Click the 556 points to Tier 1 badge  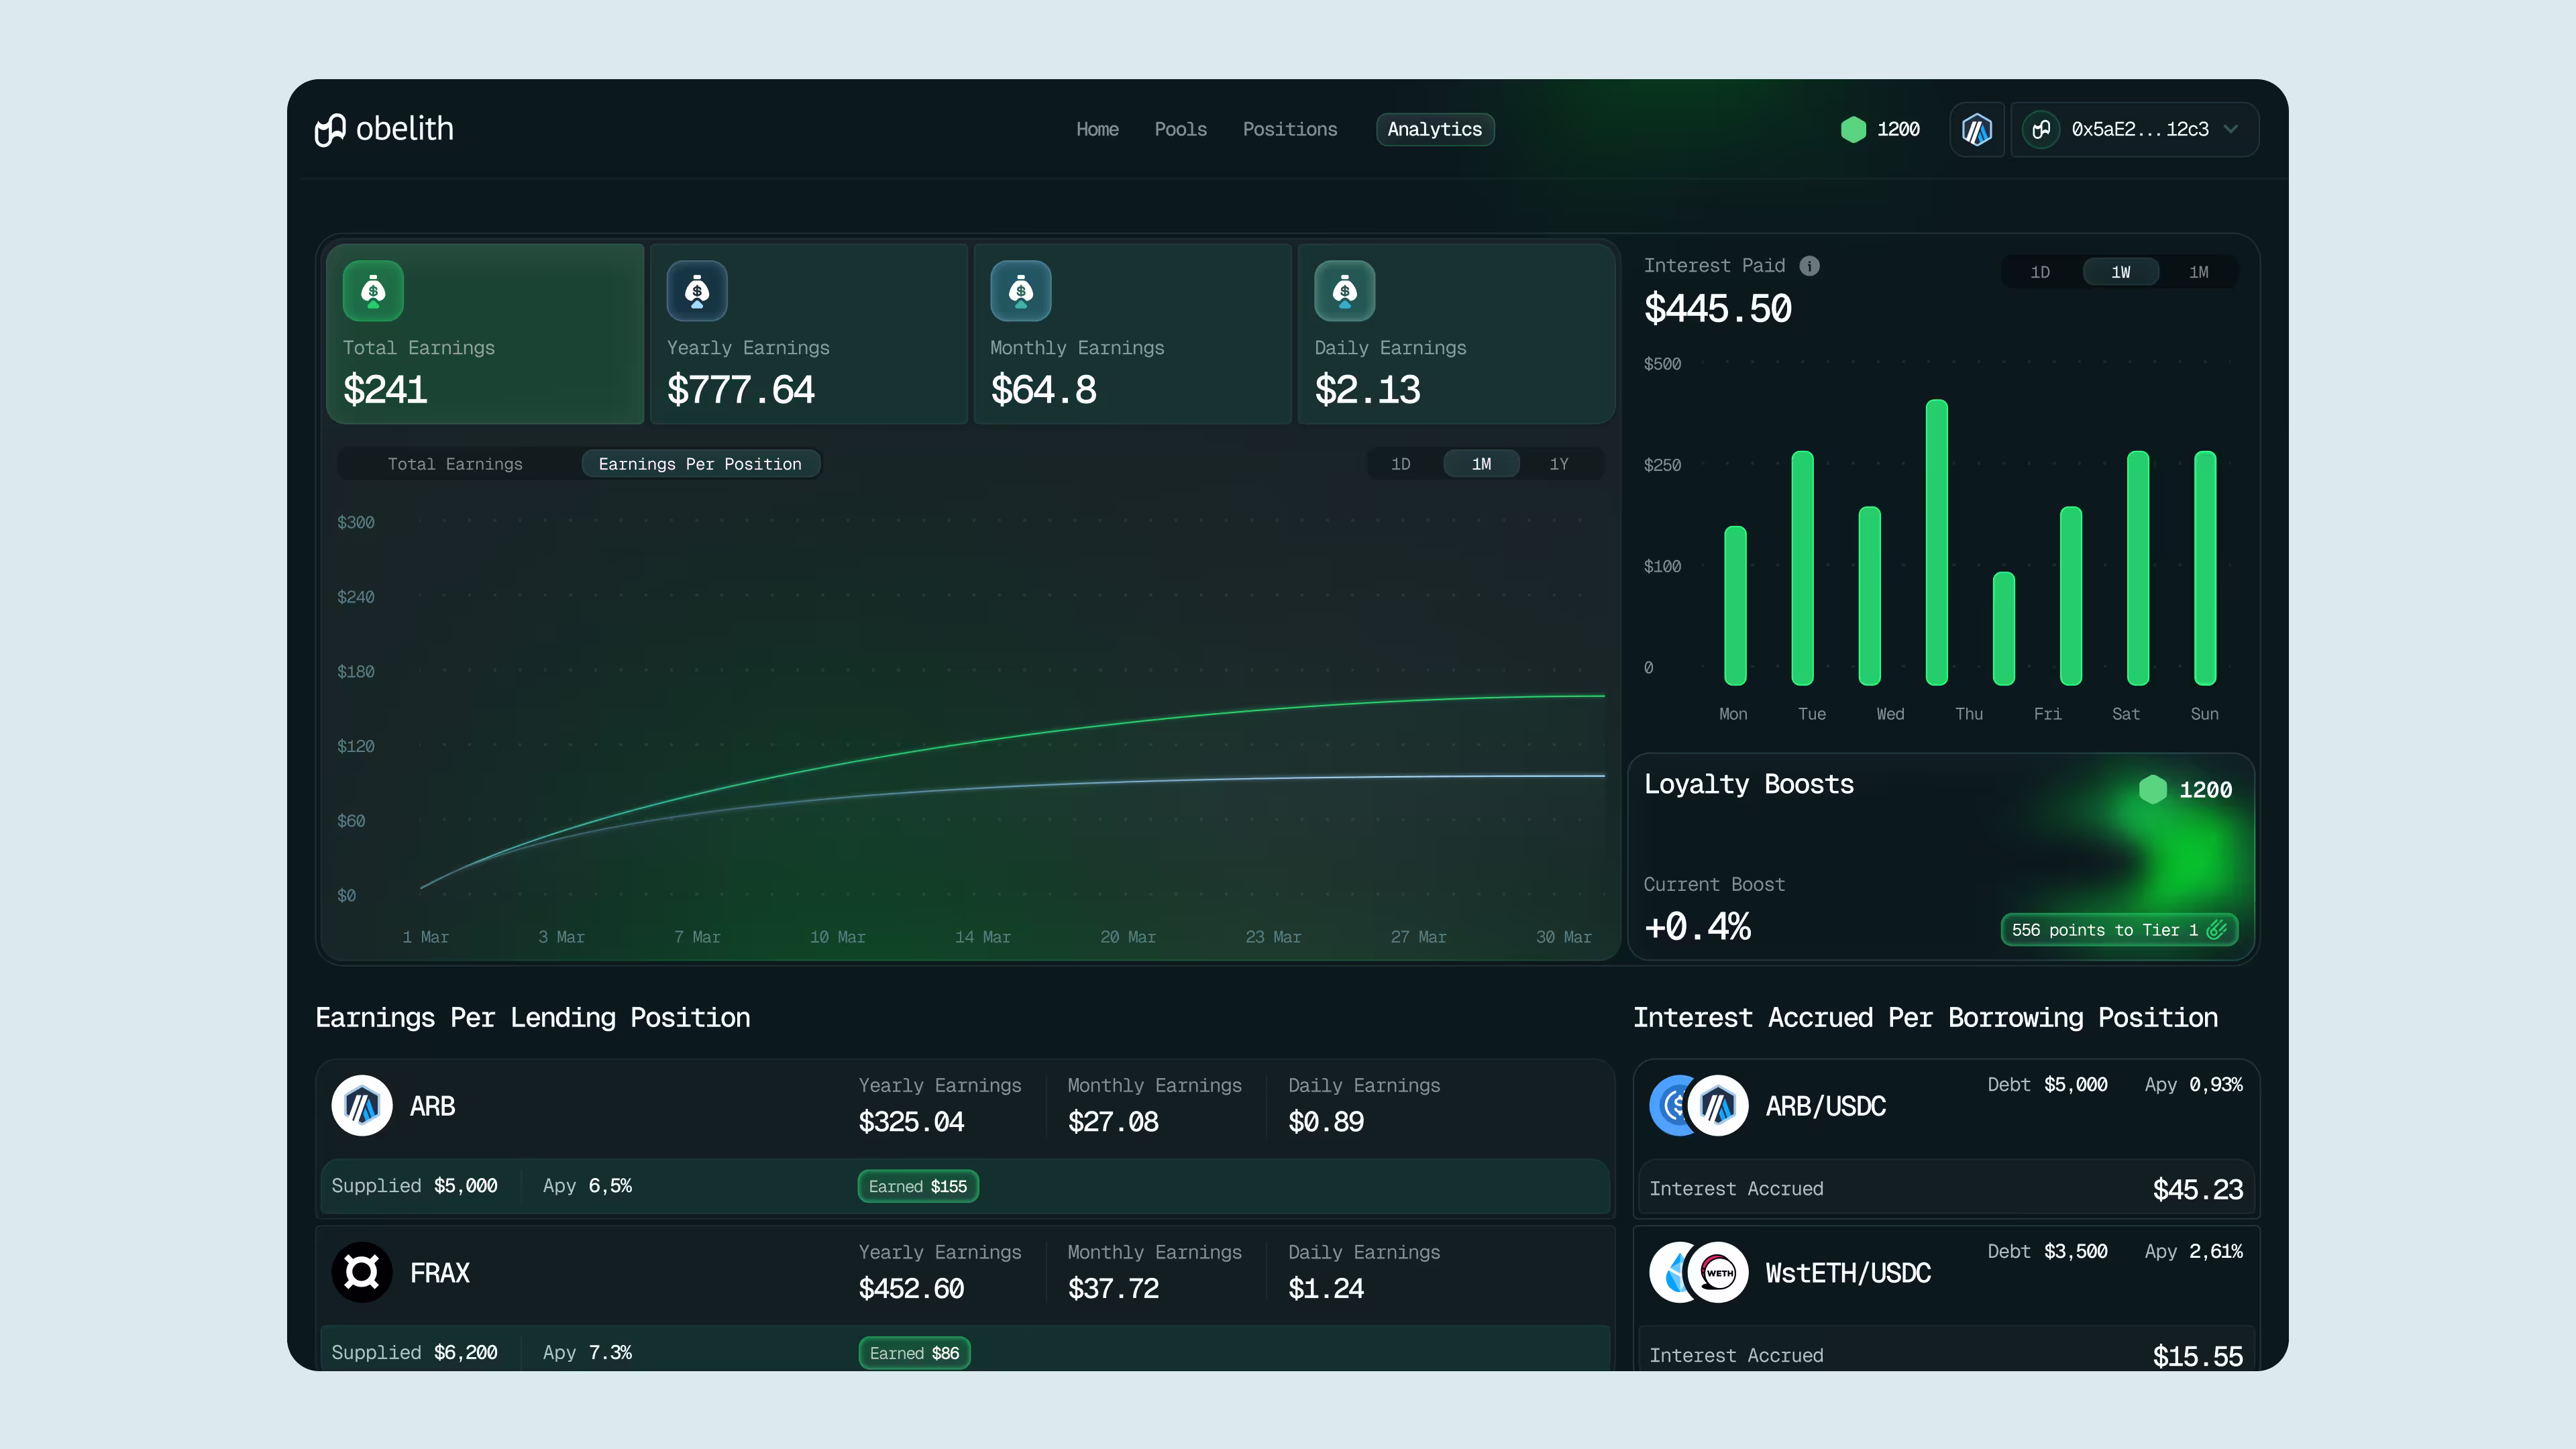(2118, 929)
